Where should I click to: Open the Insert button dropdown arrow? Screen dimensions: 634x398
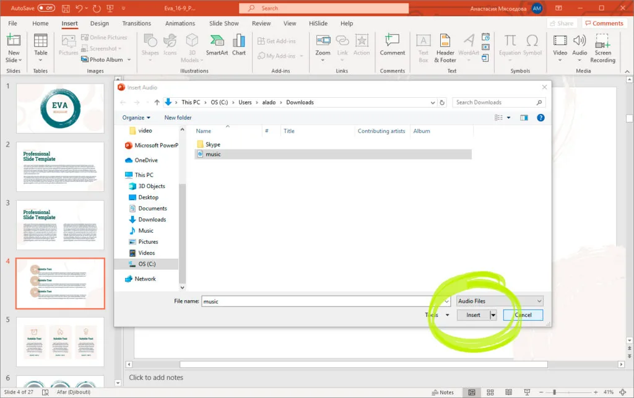click(493, 315)
